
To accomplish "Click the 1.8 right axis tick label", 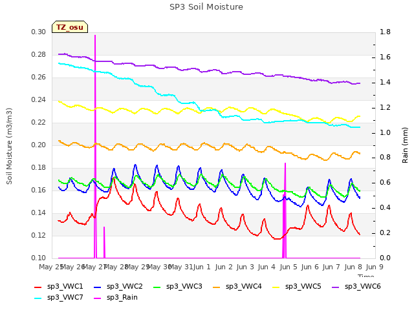I will (385, 32).
